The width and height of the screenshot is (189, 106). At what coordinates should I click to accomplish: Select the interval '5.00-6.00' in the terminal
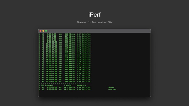[x=51, y=34]
